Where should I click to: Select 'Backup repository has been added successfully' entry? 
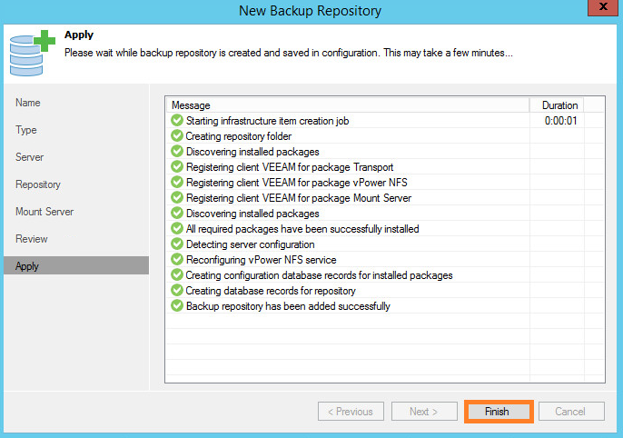pyautogui.click(x=288, y=306)
